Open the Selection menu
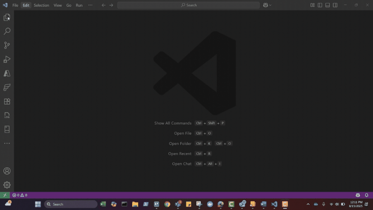 pos(41,5)
